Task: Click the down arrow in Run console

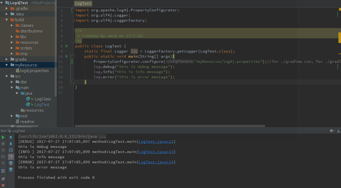Action: pyautogui.click(x=11, y=144)
